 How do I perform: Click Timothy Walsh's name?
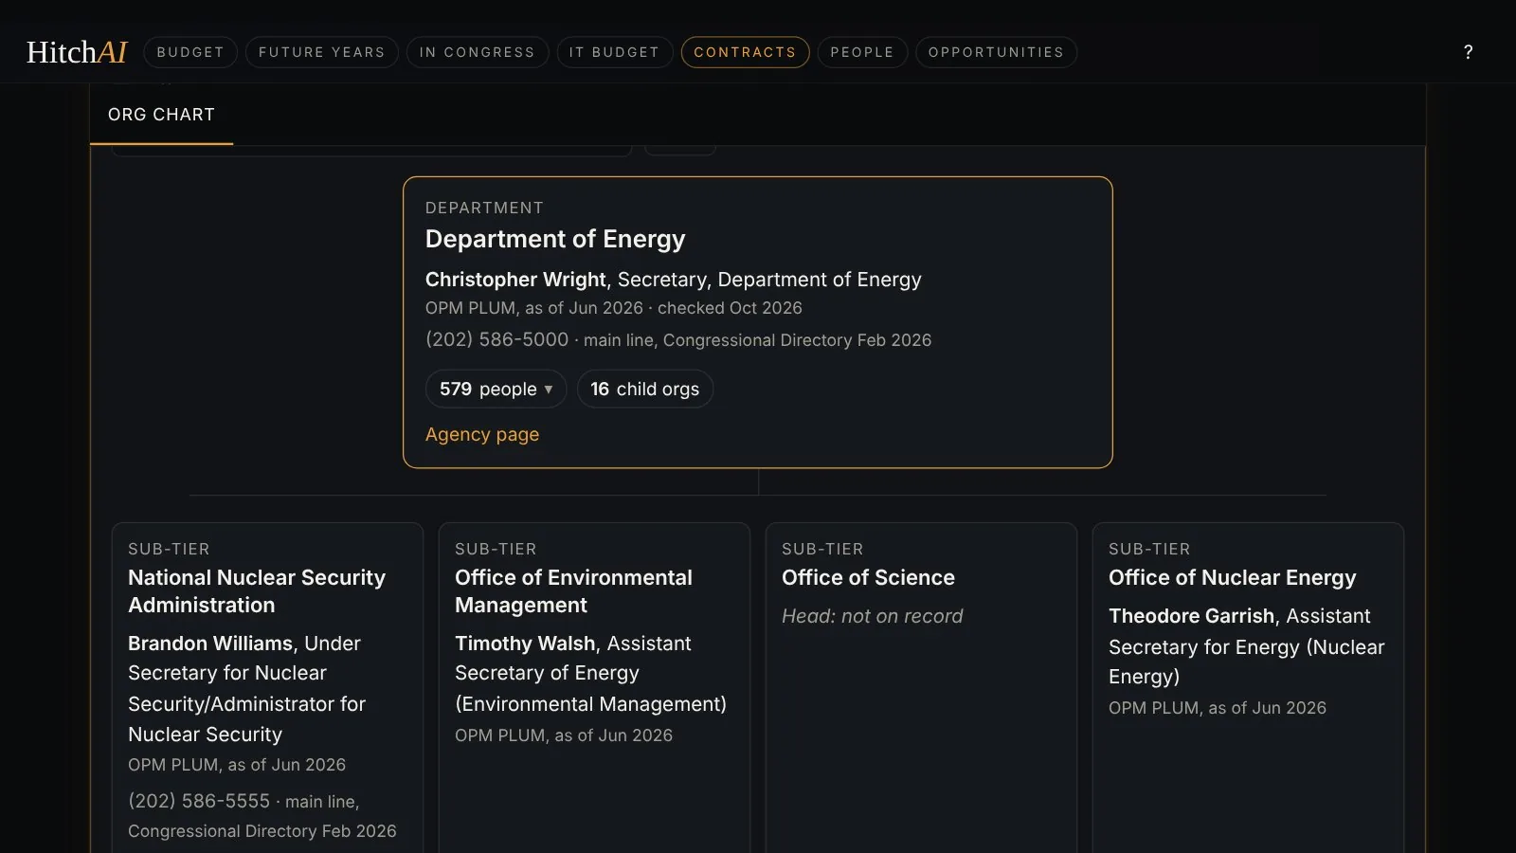point(525,644)
